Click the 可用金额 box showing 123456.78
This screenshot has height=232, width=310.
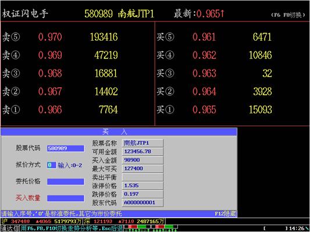point(142,152)
